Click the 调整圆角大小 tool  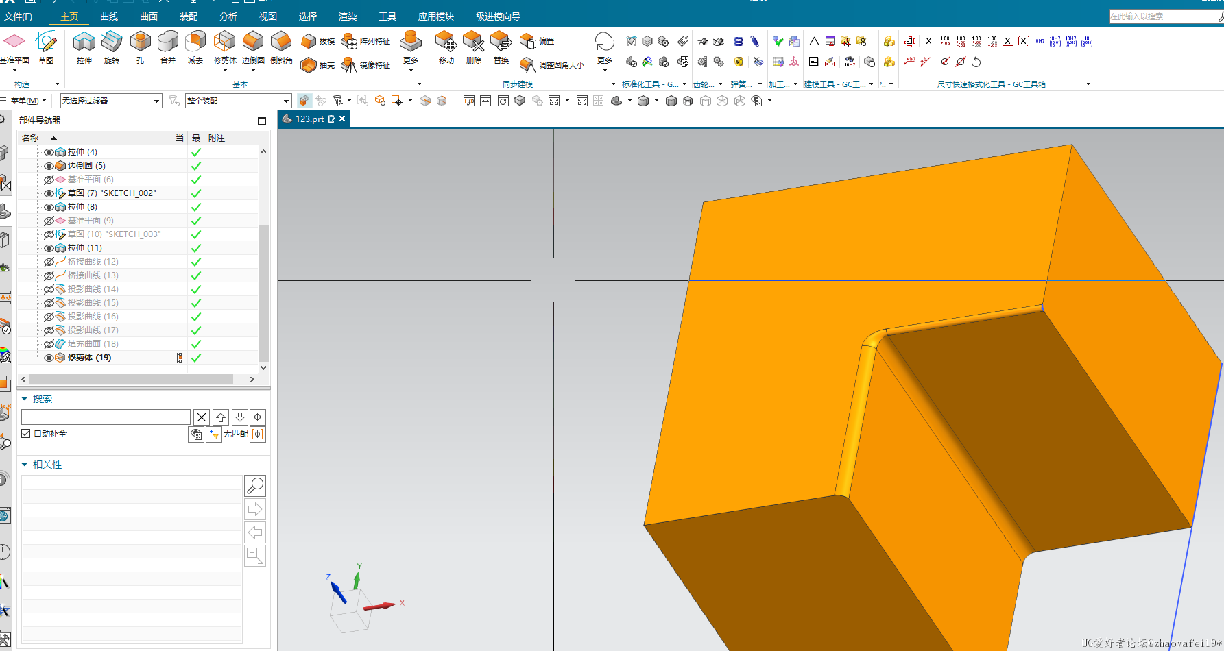point(552,65)
